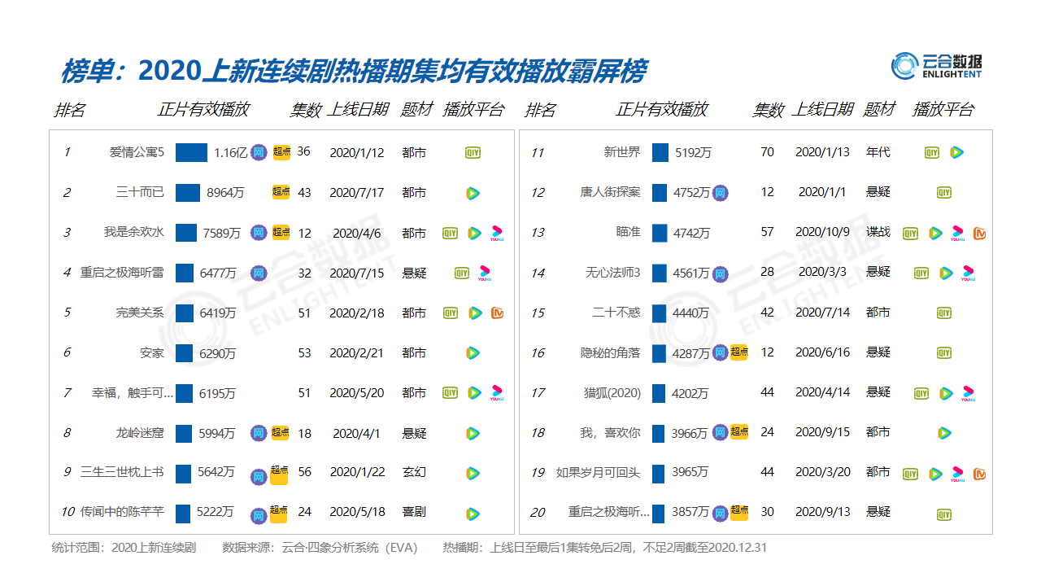Click the title 新世界
Screen dimensions: 1041x586
tap(622, 152)
